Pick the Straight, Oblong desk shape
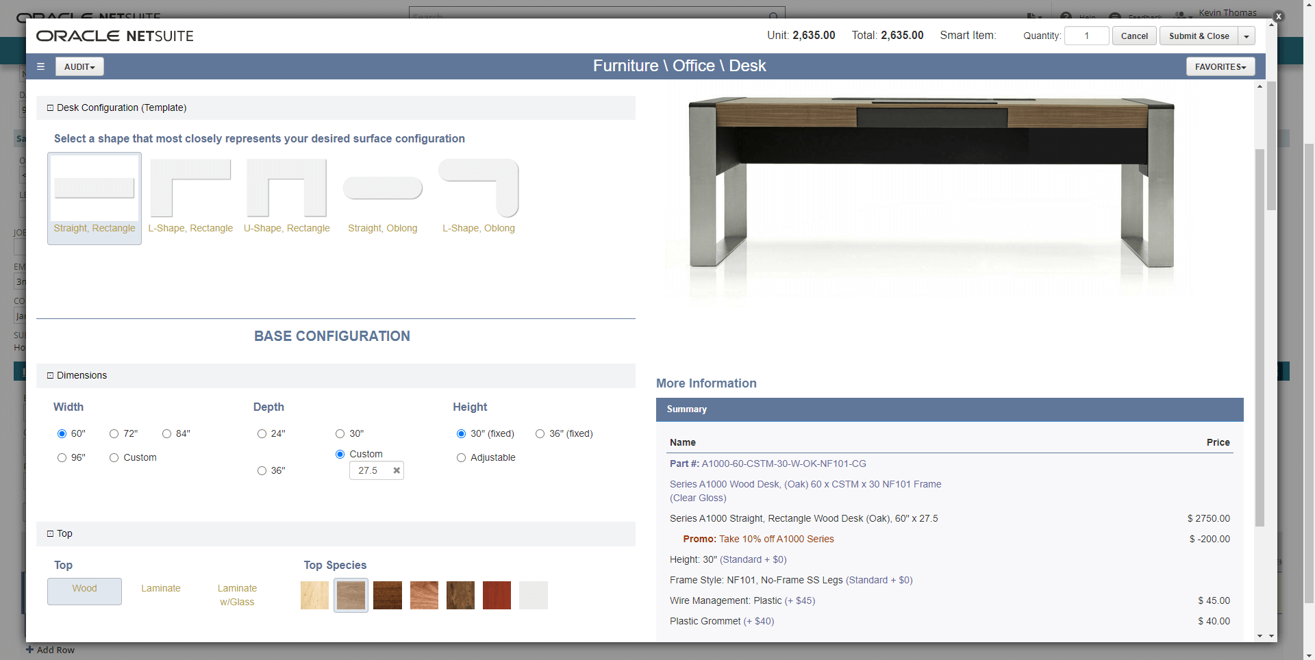The height and width of the screenshot is (660, 1315). (382, 196)
